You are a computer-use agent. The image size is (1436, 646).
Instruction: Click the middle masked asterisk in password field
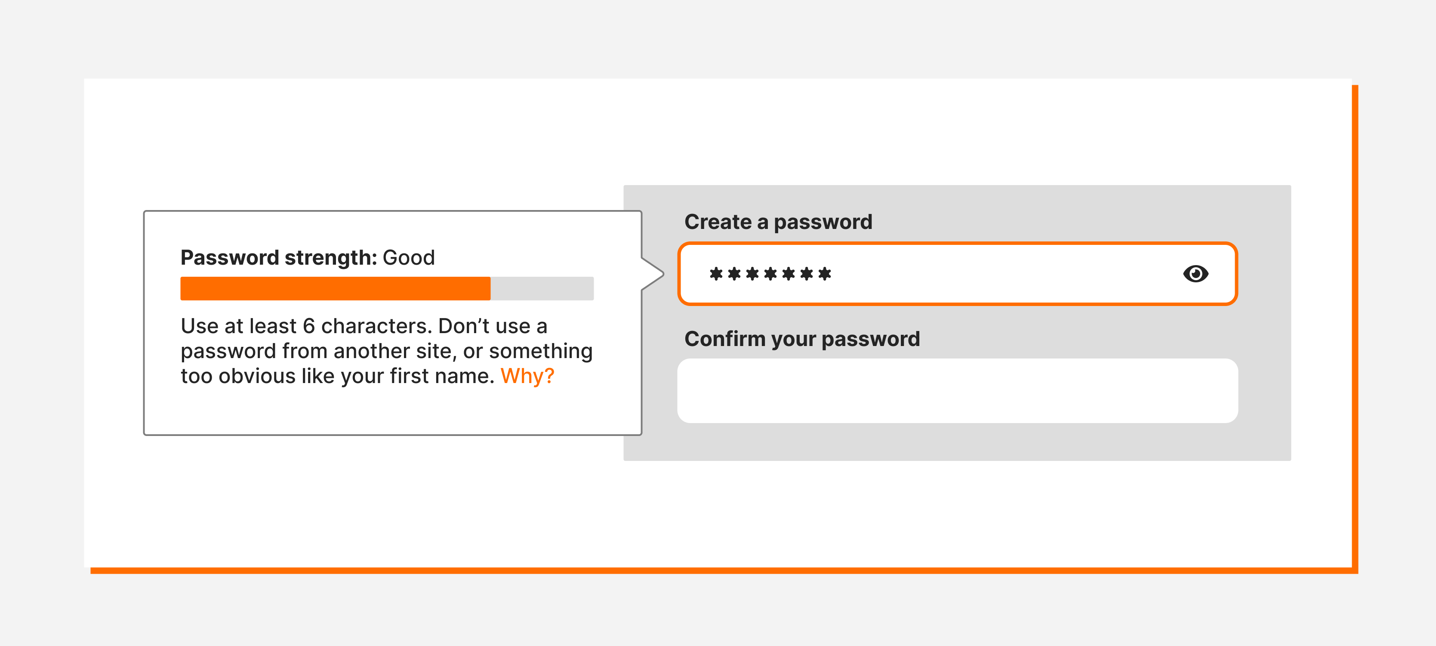[x=770, y=274]
